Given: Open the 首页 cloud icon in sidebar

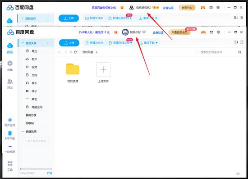Looking at the screenshot, I should click(x=10, y=46).
